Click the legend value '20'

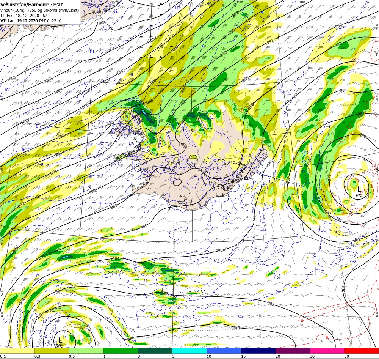pyautogui.click(x=278, y=356)
